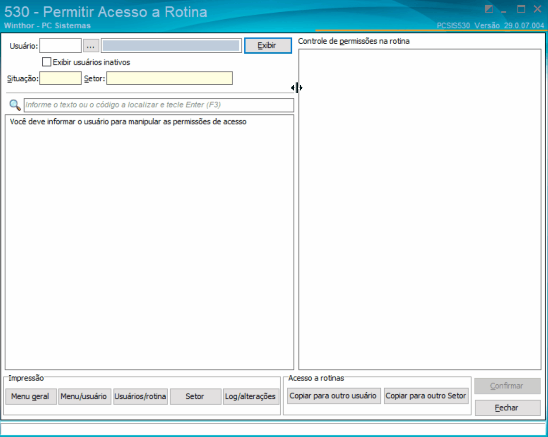Close window using the X icon
This screenshot has width=548, height=437.
coord(538,9)
